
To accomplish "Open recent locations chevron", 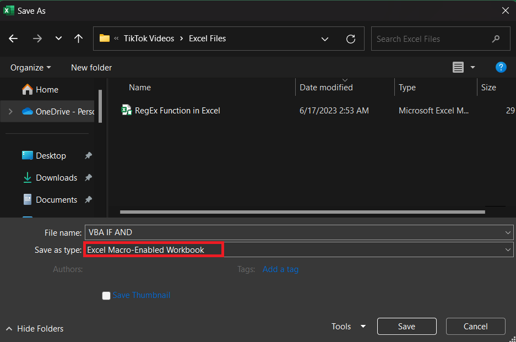I will pyautogui.click(x=58, y=39).
